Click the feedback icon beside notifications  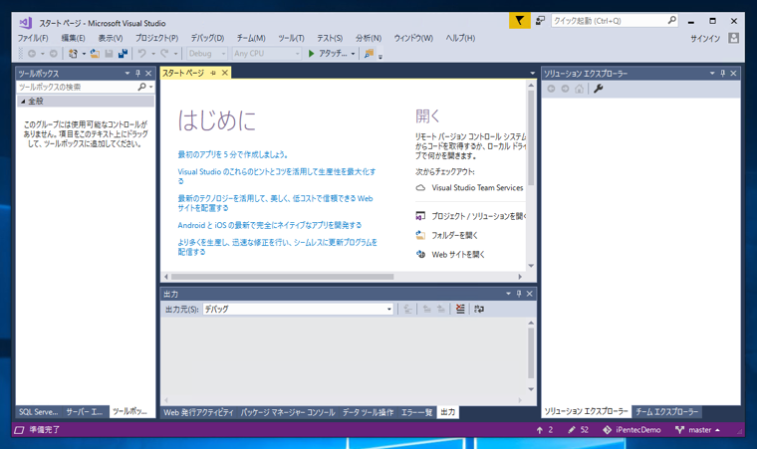tap(540, 21)
